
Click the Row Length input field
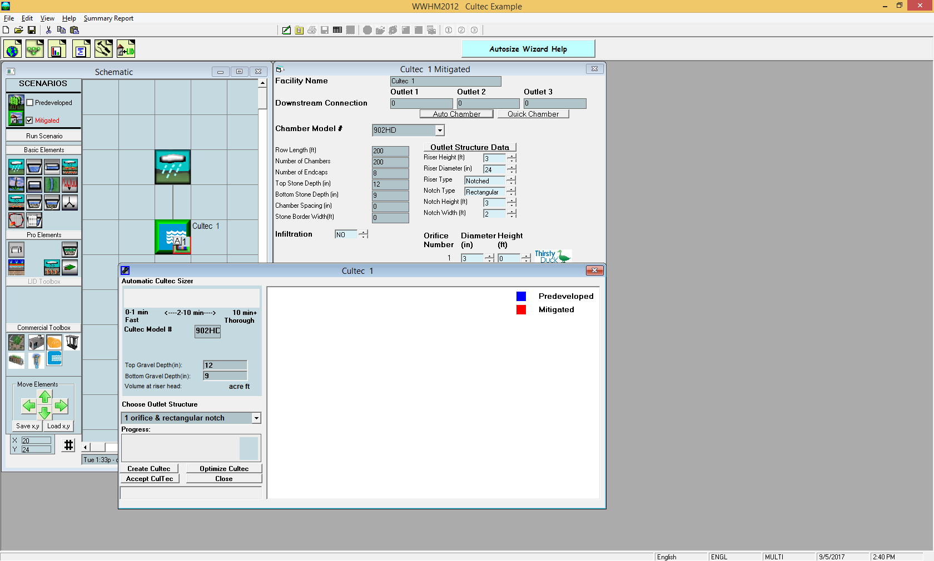(x=390, y=151)
